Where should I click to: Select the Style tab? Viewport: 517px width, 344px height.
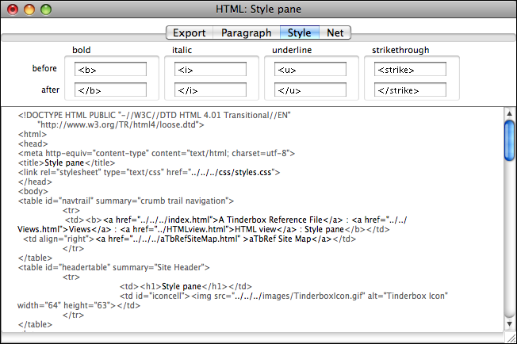[300, 32]
